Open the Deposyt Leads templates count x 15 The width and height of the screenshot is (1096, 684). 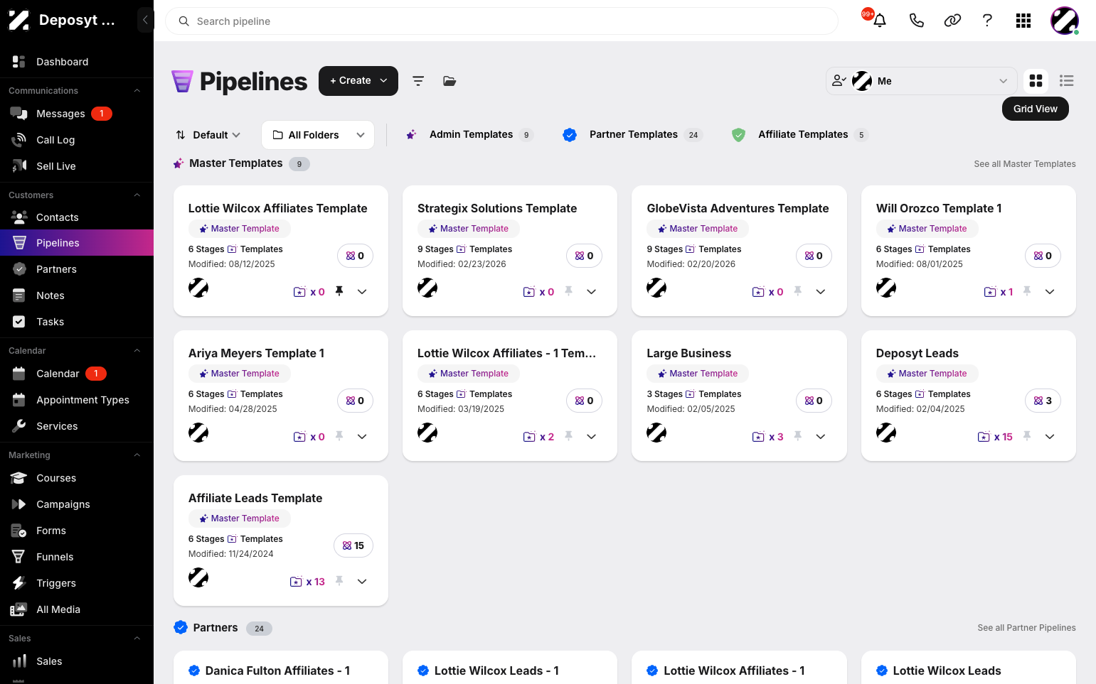point(995,437)
